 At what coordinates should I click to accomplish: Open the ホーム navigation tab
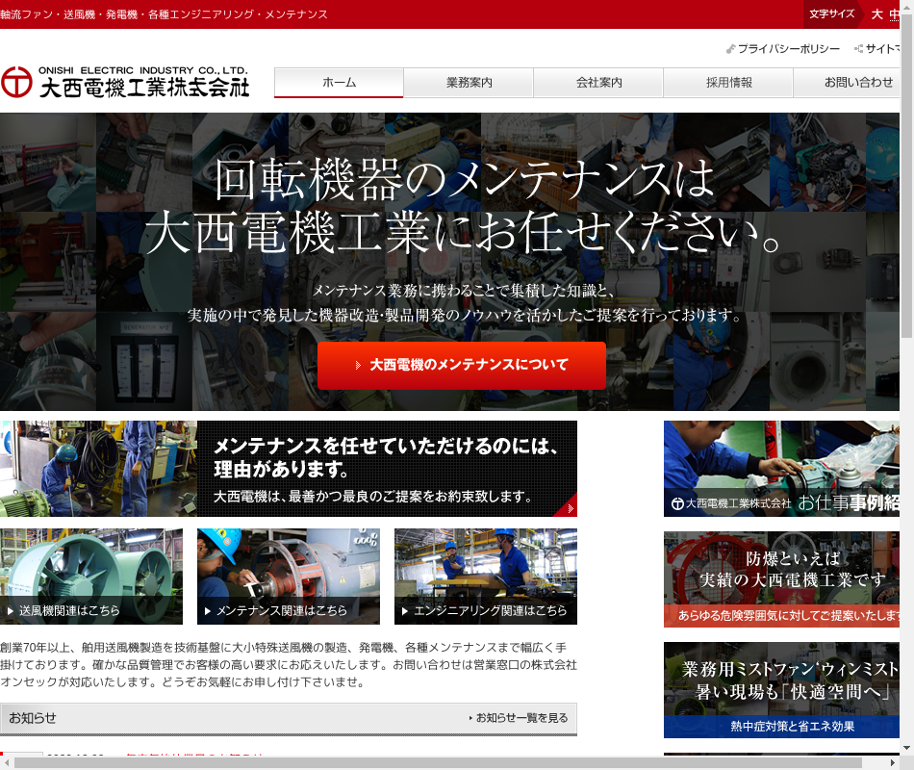point(339,83)
